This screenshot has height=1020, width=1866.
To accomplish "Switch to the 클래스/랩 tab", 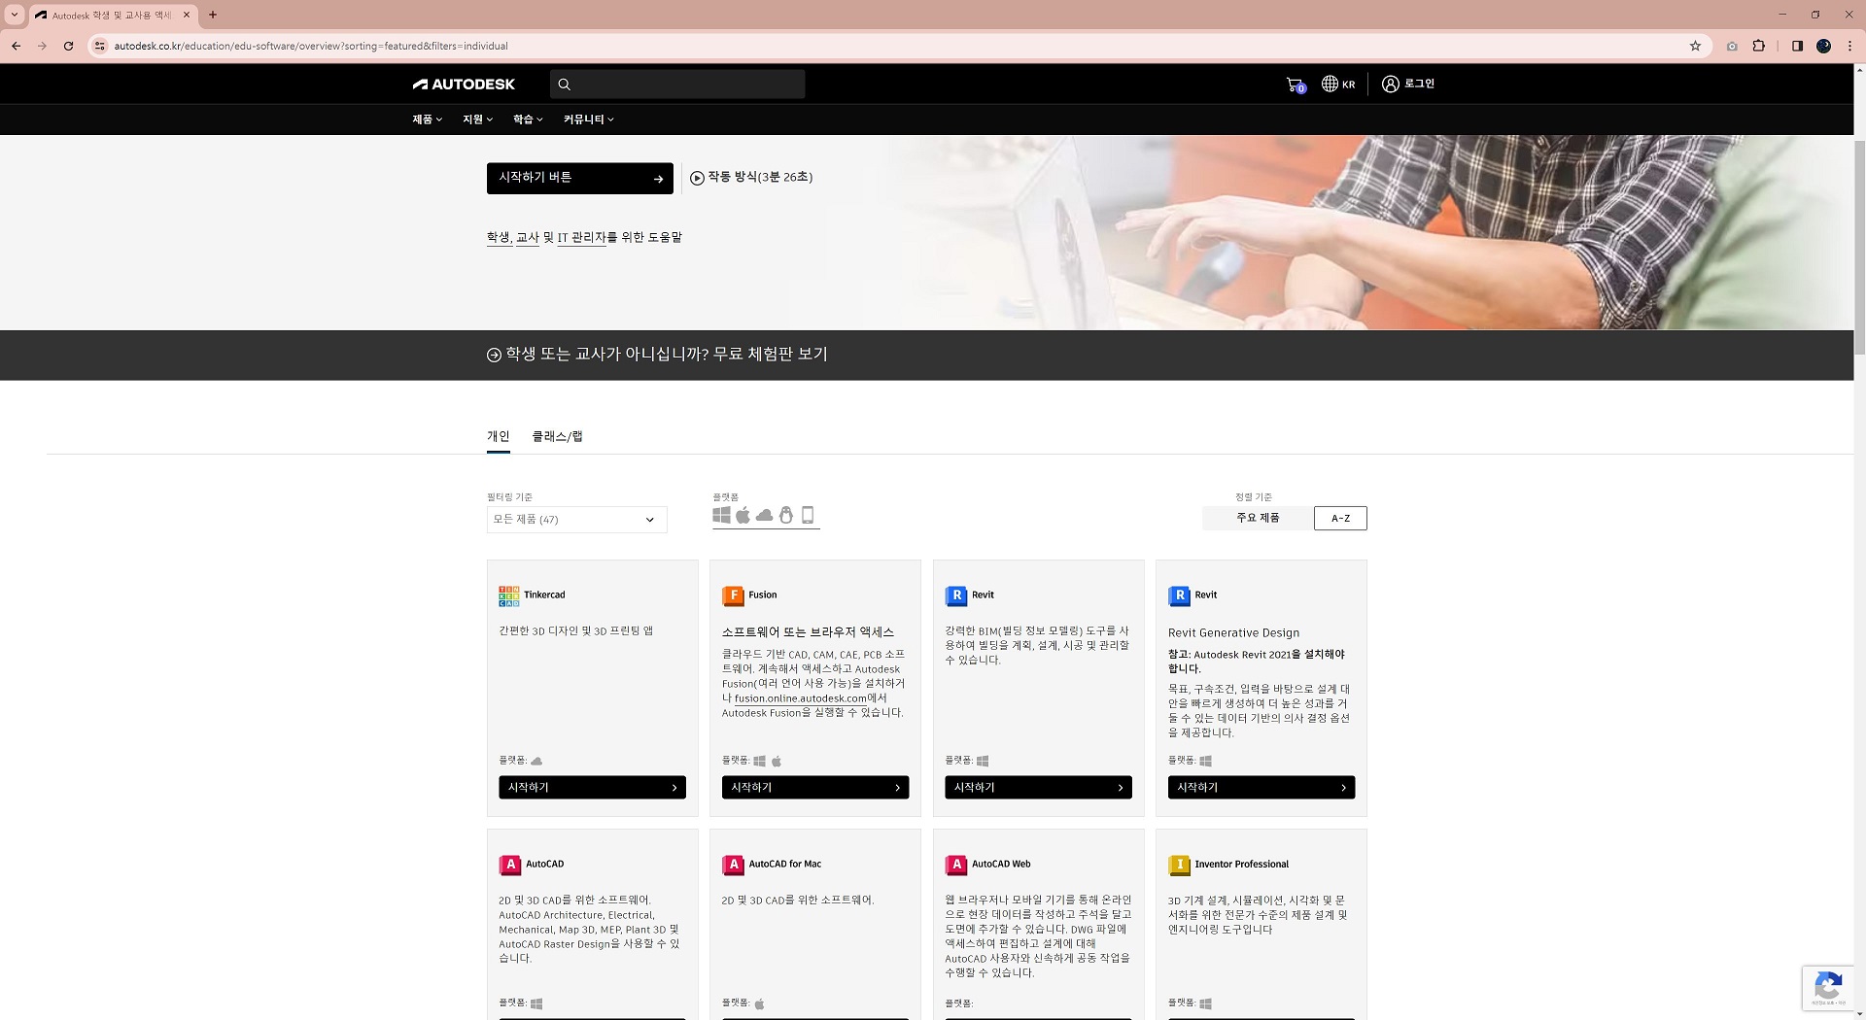I will click(557, 437).
